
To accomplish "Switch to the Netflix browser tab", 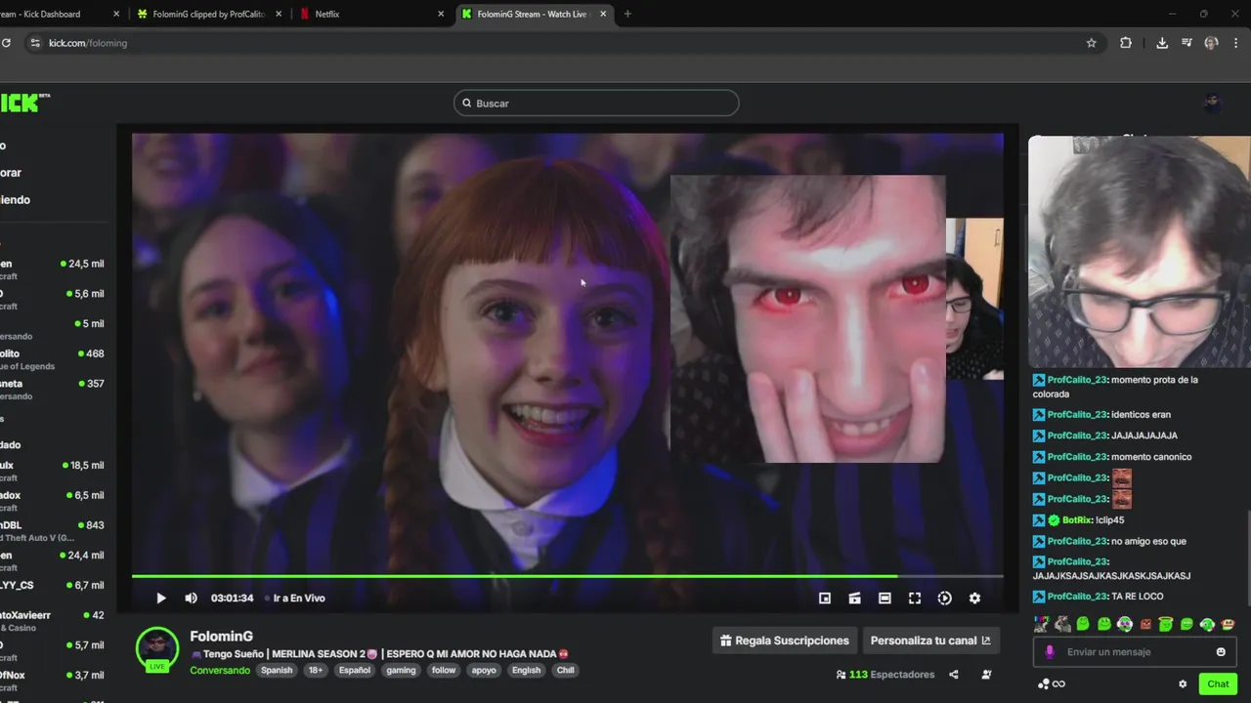I will pyautogui.click(x=371, y=14).
